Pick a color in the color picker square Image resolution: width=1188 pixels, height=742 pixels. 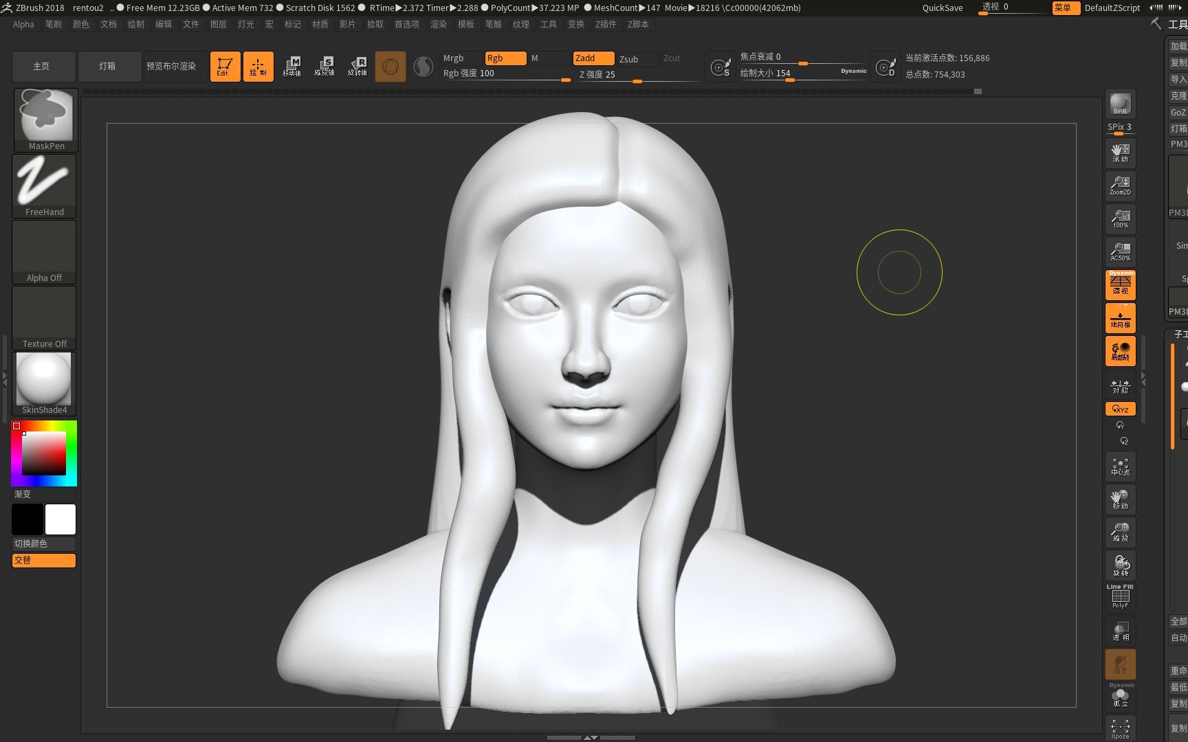(44, 453)
